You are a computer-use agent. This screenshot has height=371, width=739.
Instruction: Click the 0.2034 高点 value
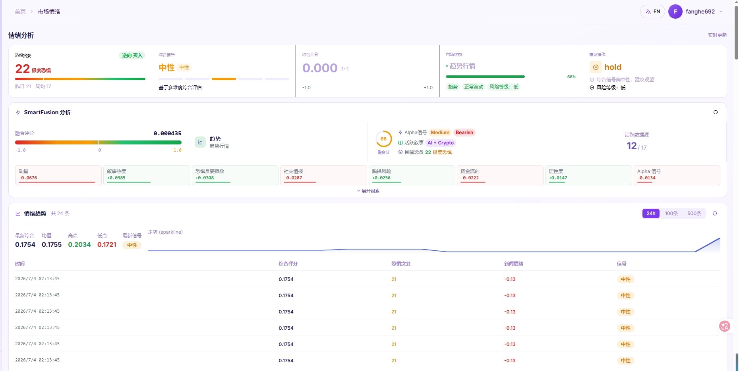click(x=79, y=245)
